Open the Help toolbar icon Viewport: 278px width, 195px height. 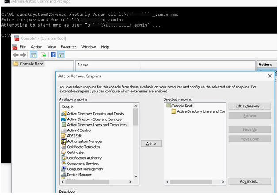(x=53, y=55)
